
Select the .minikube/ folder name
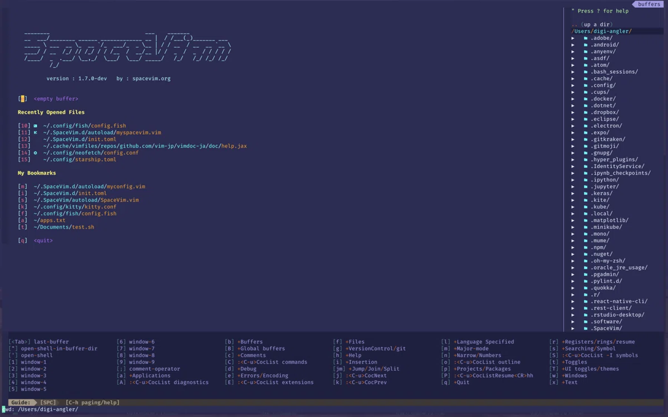(x=607, y=227)
